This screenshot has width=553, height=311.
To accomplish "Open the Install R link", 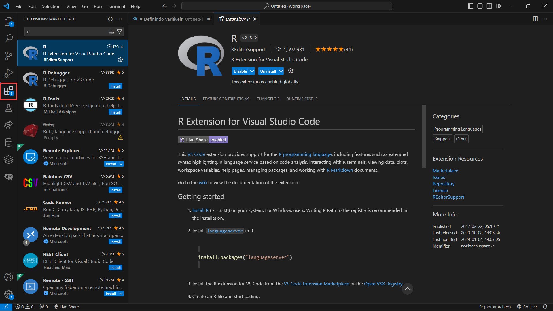I will click(200, 210).
